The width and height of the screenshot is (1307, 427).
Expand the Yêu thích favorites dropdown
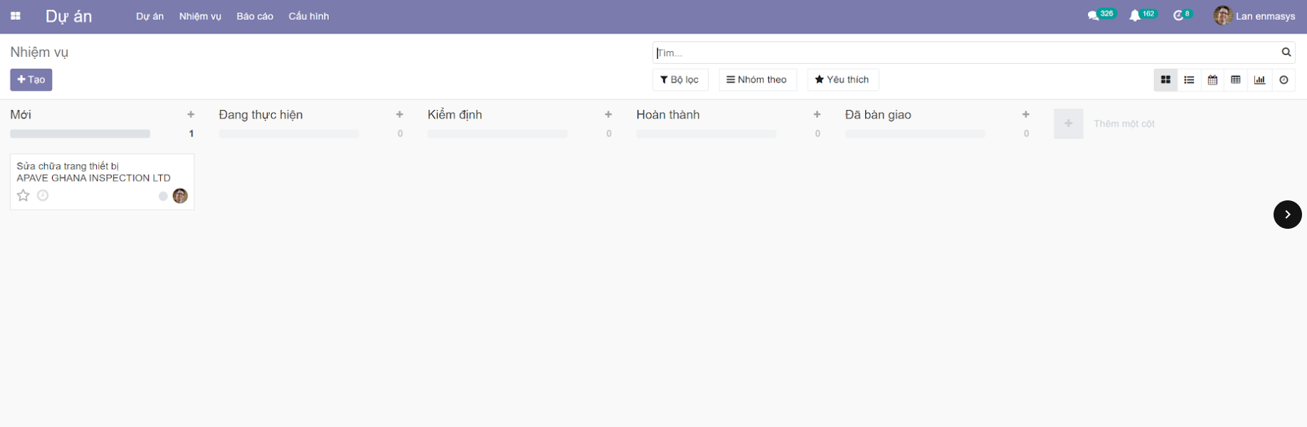(x=842, y=80)
